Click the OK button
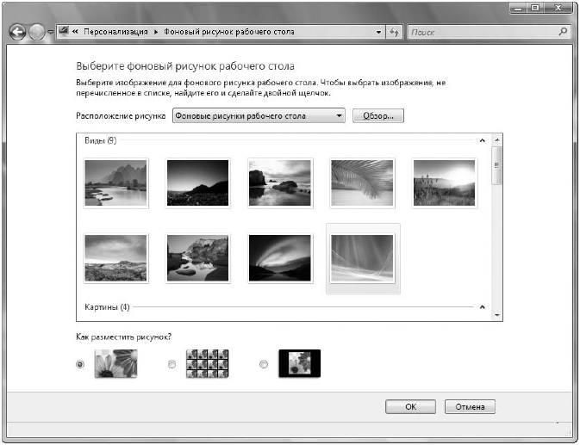The image size is (580, 445). [410, 407]
